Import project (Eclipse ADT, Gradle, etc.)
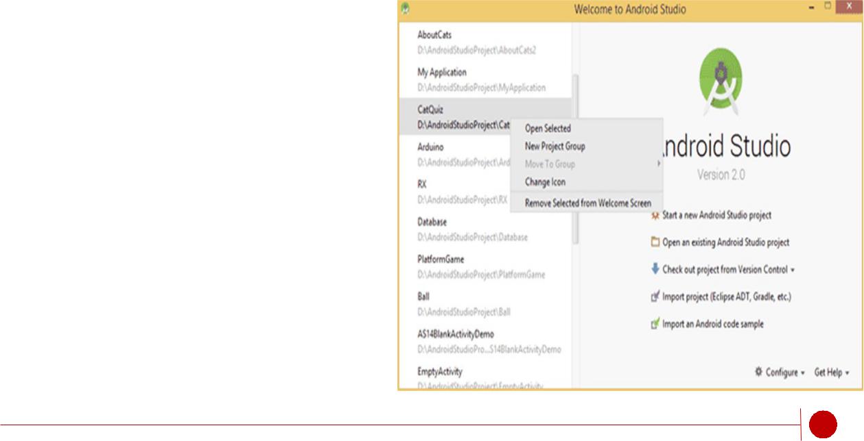This screenshot has height=441, width=864. pos(727,297)
